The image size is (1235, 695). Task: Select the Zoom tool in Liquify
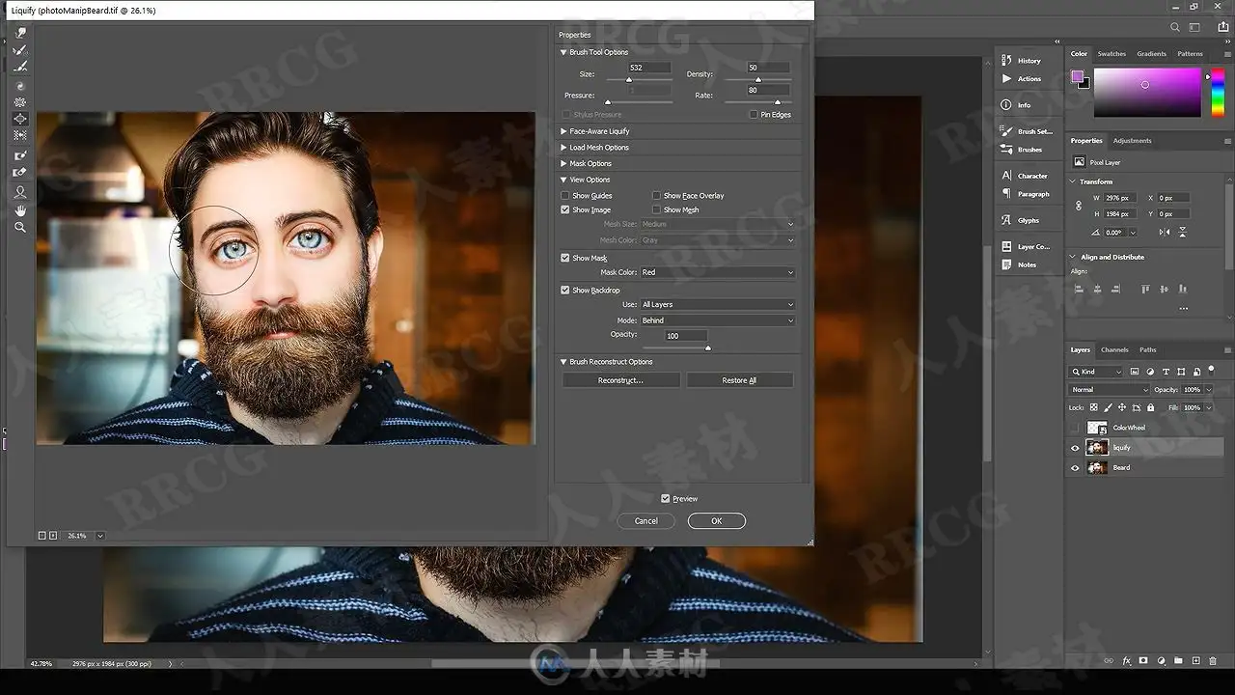click(x=20, y=228)
